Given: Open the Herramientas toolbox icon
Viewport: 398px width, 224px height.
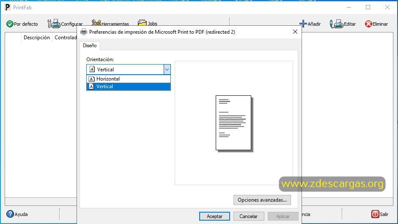Looking at the screenshot, I should click(96, 23).
